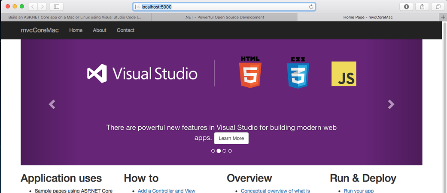Switch to Build an ASP.NET Core app tab

click(76, 18)
